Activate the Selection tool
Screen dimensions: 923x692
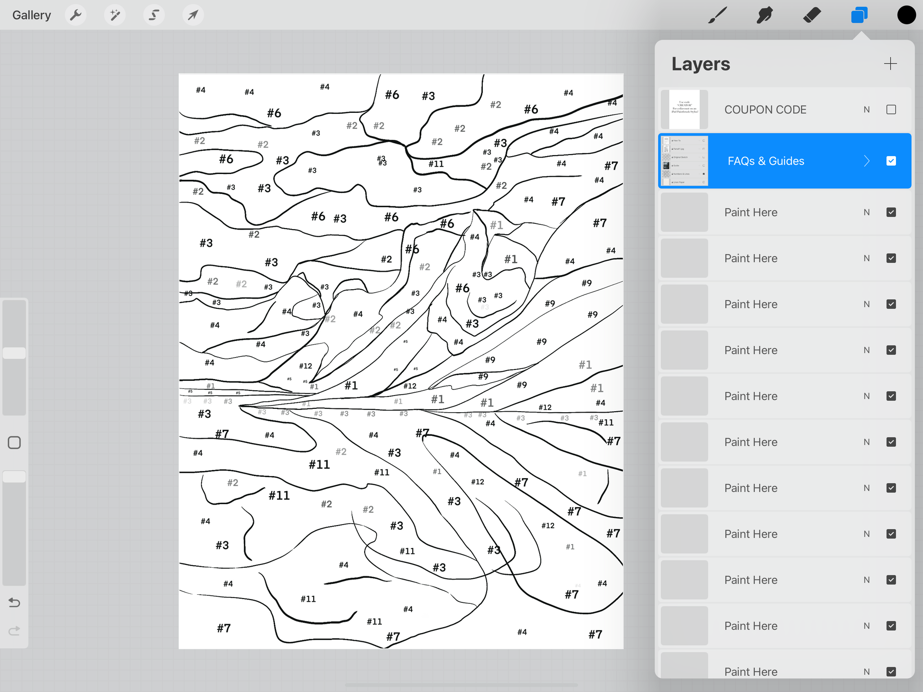click(154, 15)
